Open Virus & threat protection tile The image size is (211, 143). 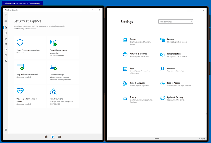point(29,46)
